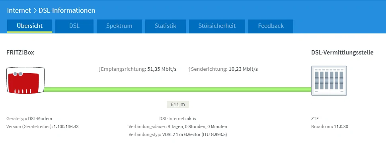Click the DSL exchange rack icon
Viewport: 386px width, 148px height.
pos(329,80)
